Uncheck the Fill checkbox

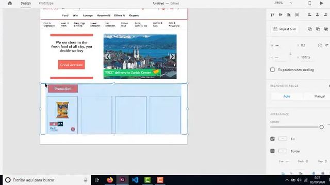coord(272,139)
